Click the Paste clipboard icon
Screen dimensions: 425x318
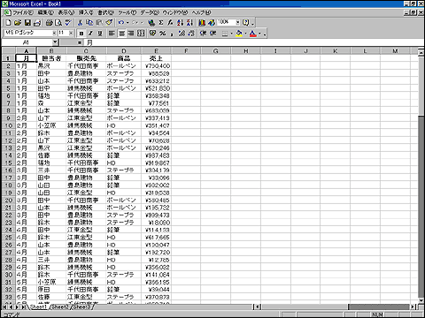tap(99, 23)
